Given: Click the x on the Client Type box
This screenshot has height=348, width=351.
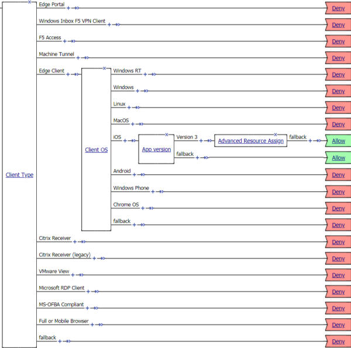Looking at the screenshot, I should 29,2.
